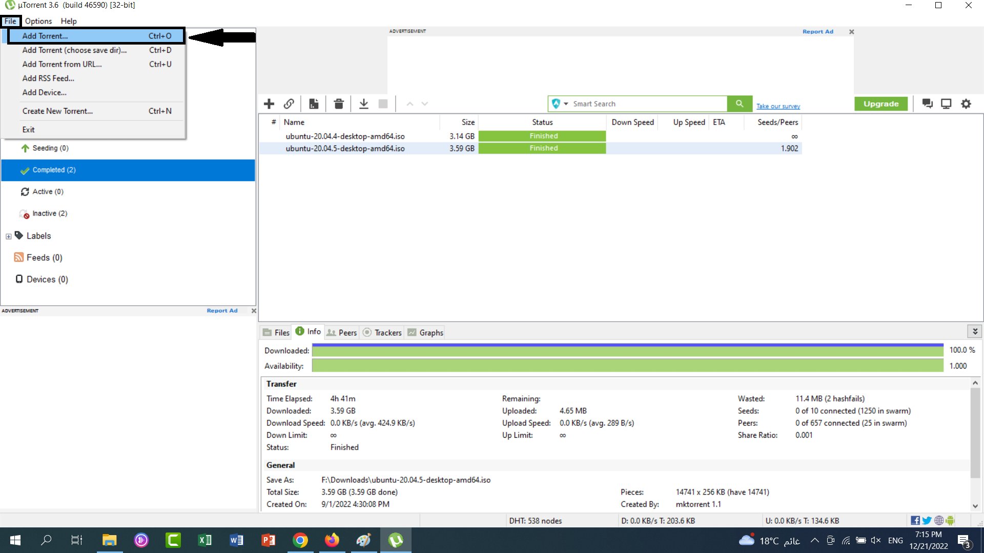This screenshot has width=984, height=553.
Task: Select Completed (2) category in sidebar
Action: 128,170
